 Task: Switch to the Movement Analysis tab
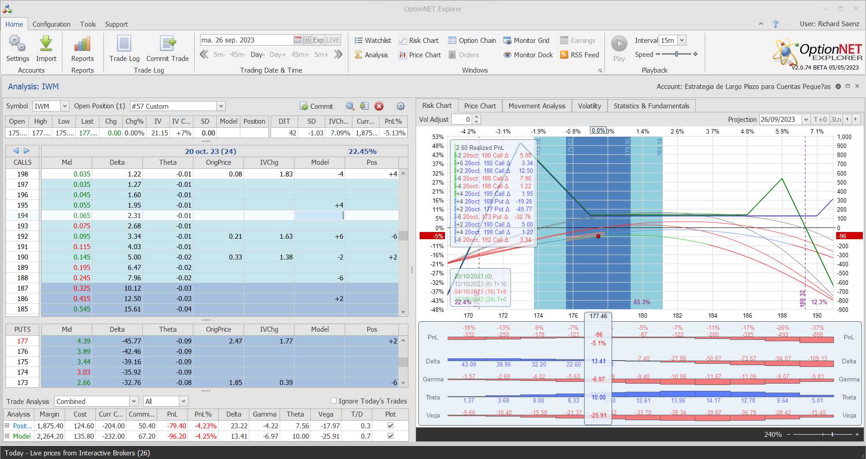click(x=537, y=106)
